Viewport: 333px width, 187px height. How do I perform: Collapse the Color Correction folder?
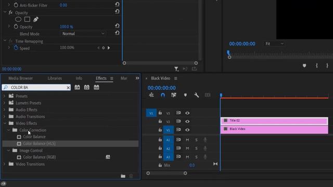click(8, 130)
